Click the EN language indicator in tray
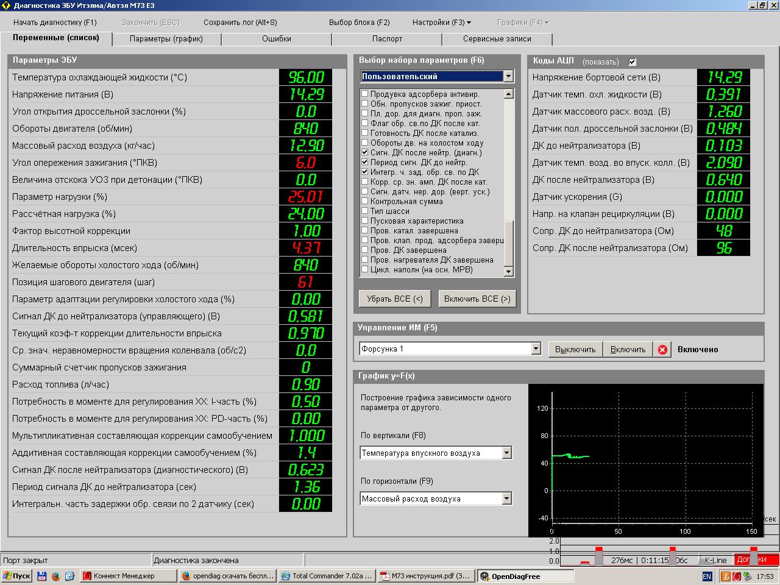Image resolution: width=780 pixels, height=585 pixels. tap(707, 576)
